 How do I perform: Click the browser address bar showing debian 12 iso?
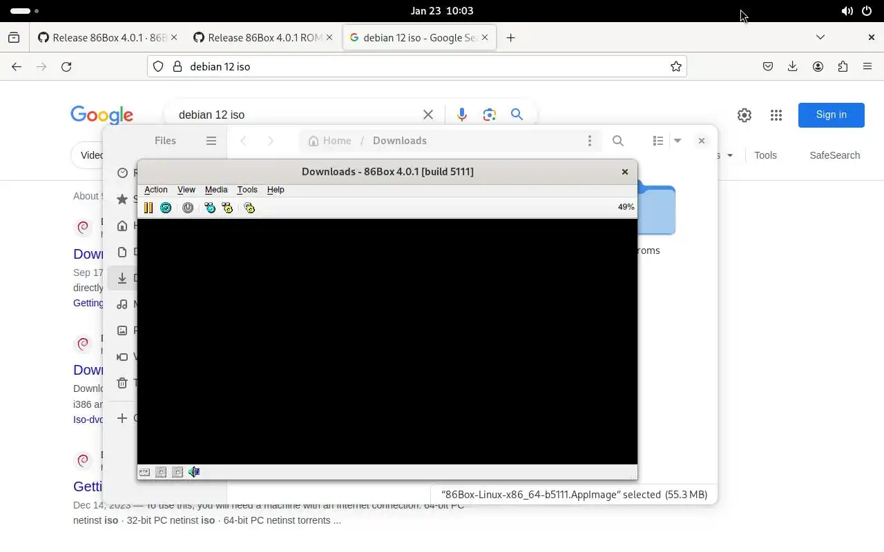click(x=417, y=67)
